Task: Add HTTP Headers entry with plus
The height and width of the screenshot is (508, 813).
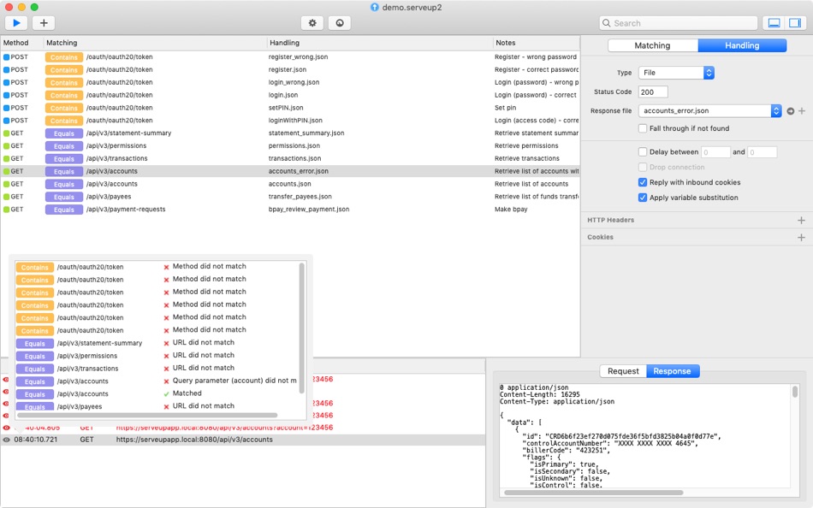Action: pos(801,221)
